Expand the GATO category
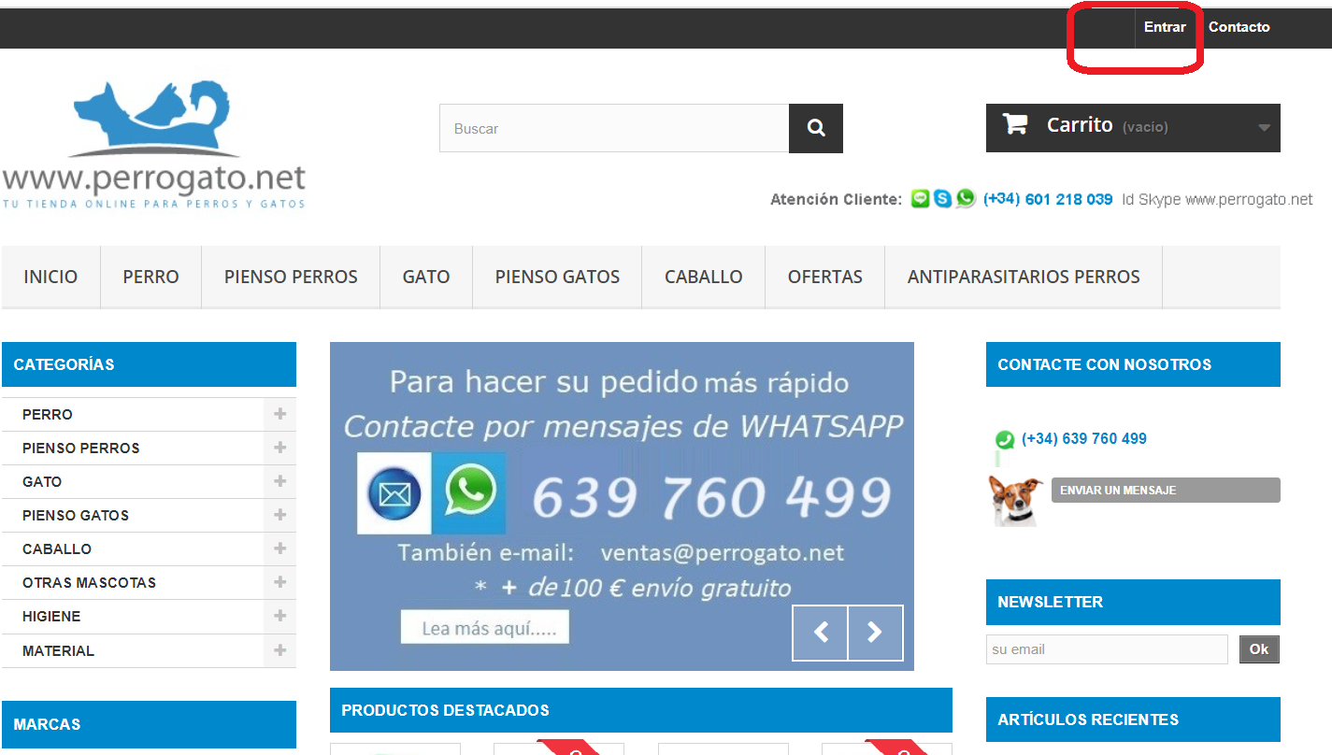This screenshot has height=755, width=1332. click(x=279, y=481)
